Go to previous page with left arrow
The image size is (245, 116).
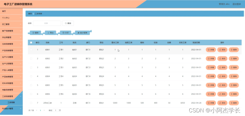coord(37,110)
